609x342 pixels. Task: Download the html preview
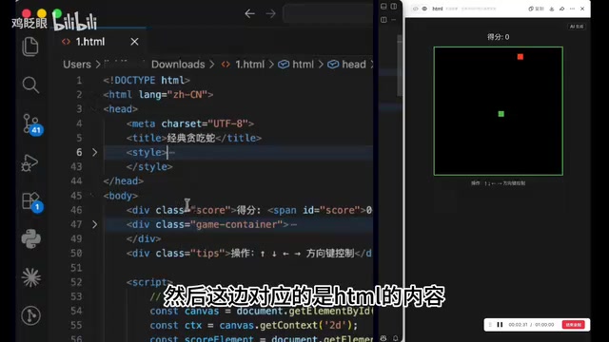552,9
